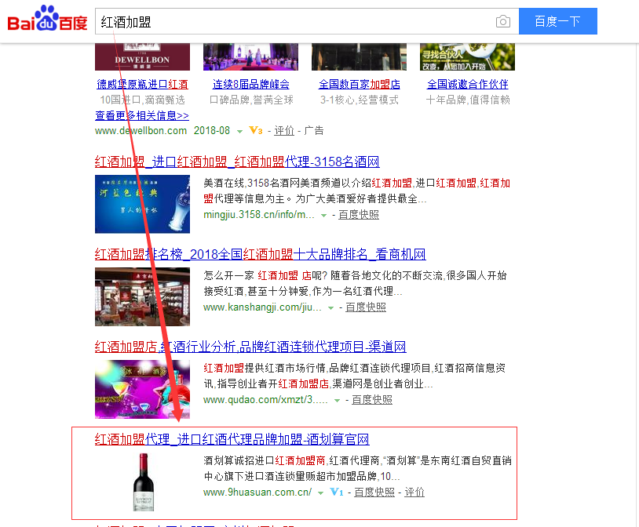
Task: Open the 查看更多相关信息>> link
Action: coord(142,115)
